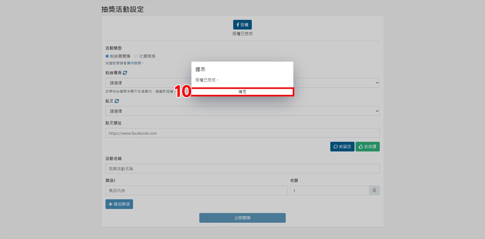485x239 pixels.
Task: Click the 抽獎活動設定 heading
Action: click(x=123, y=9)
